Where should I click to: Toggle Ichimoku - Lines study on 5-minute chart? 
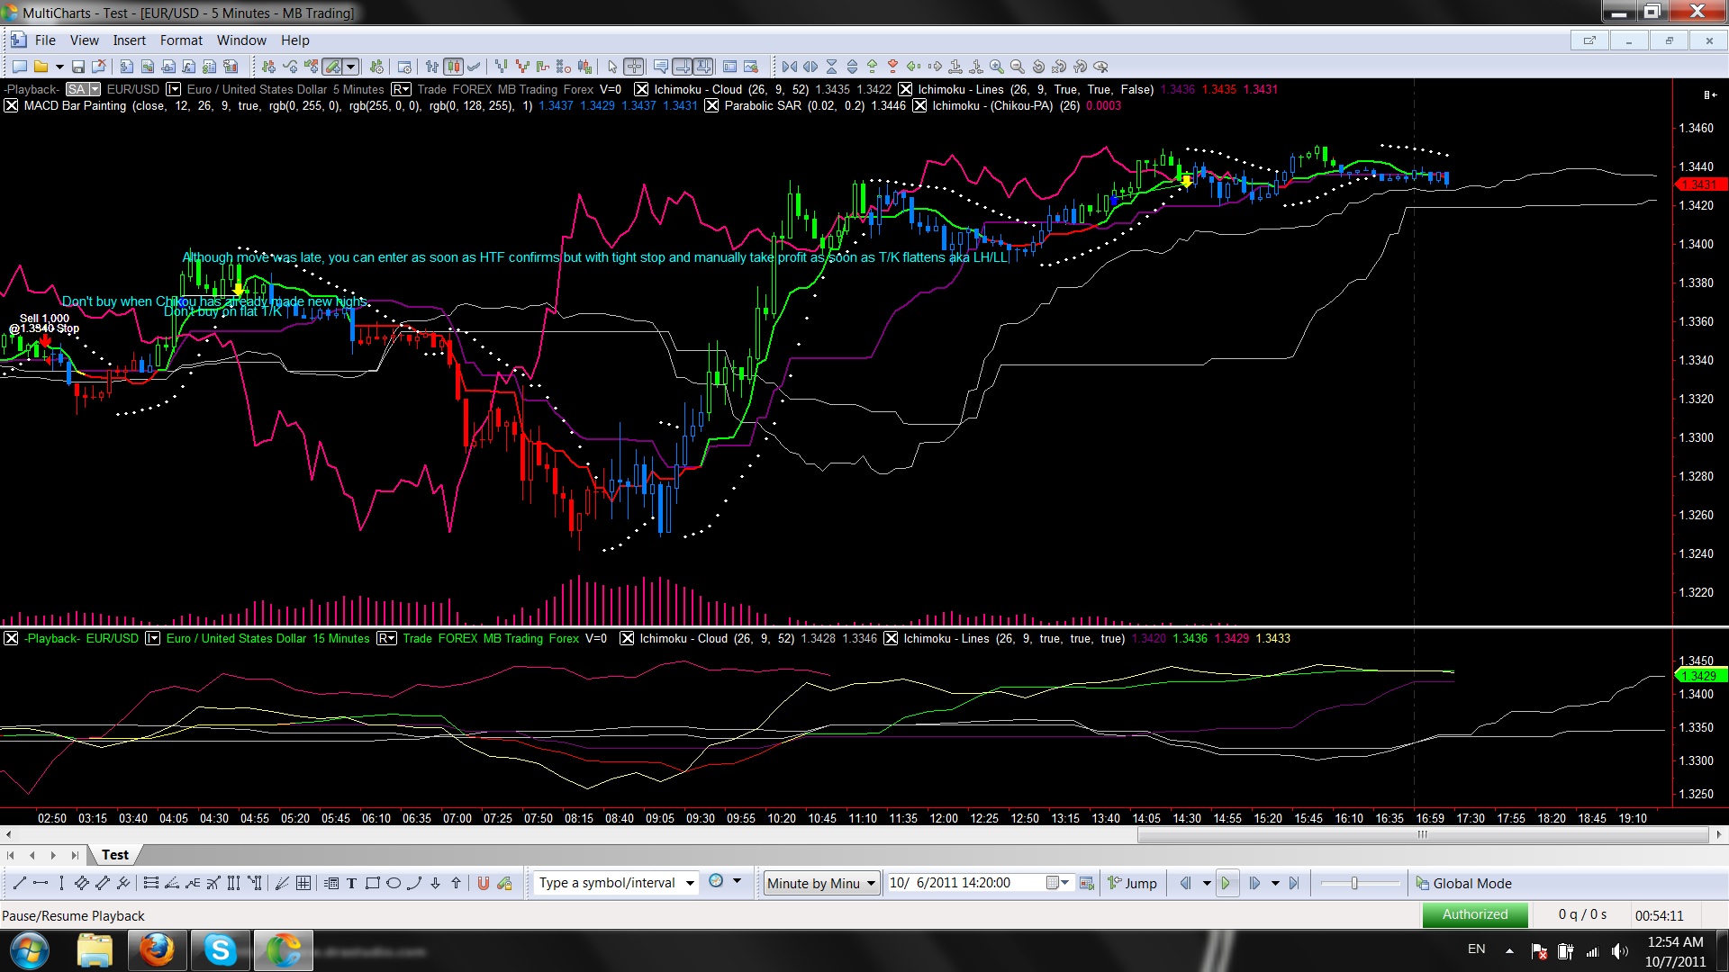(x=905, y=89)
